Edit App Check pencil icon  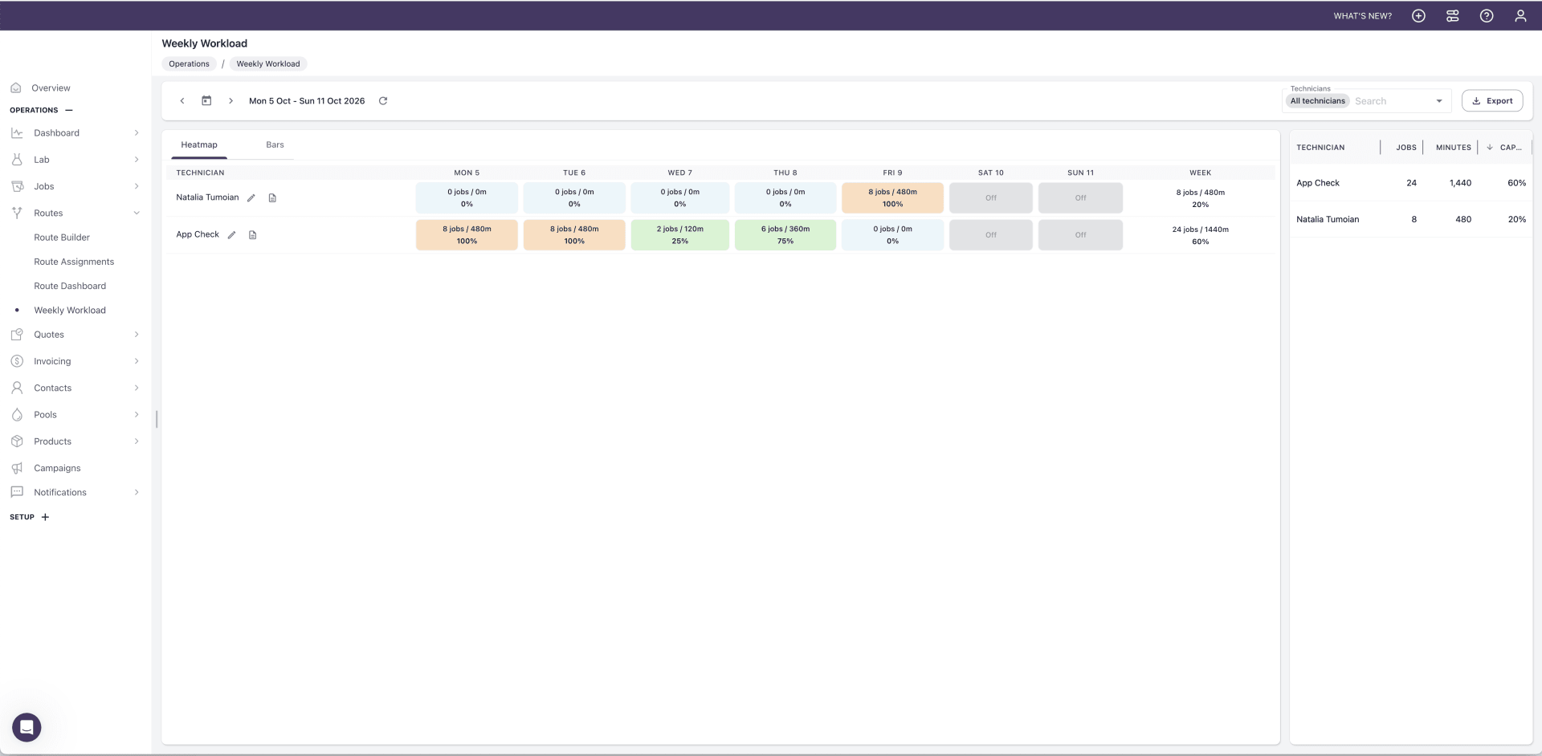(x=231, y=235)
